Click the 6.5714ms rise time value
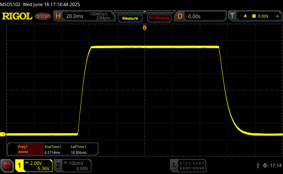Screen dimensions: 283x174 click(x=52, y=152)
